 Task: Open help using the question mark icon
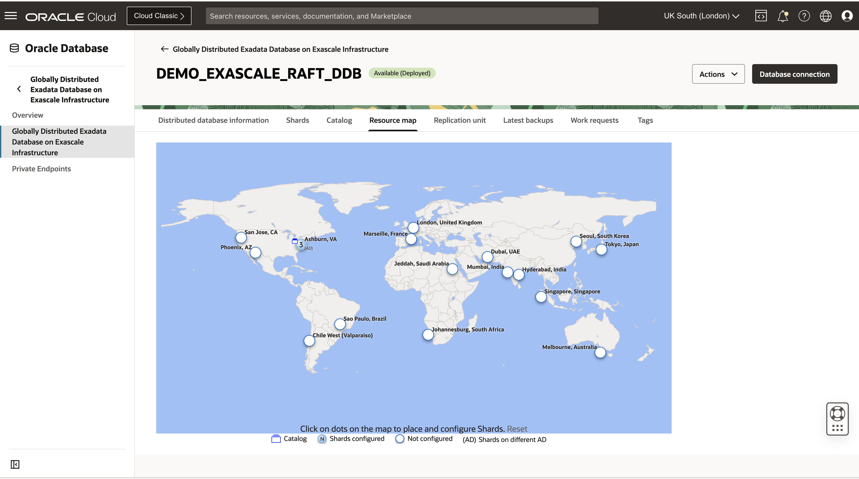[804, 16]
